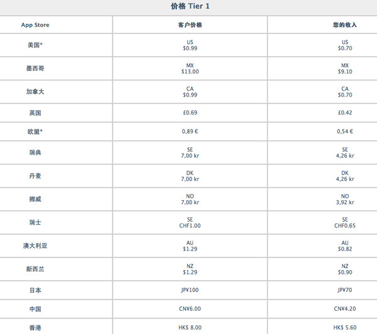This screenshot has width=377, height=334.
Task: Click the HK$ 8.00 customer price cell
Action: click(x=190, y=328)
